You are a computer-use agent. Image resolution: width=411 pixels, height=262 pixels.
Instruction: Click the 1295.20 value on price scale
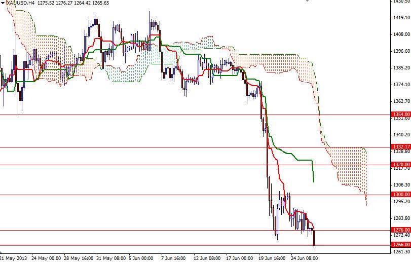coord(401,202)
